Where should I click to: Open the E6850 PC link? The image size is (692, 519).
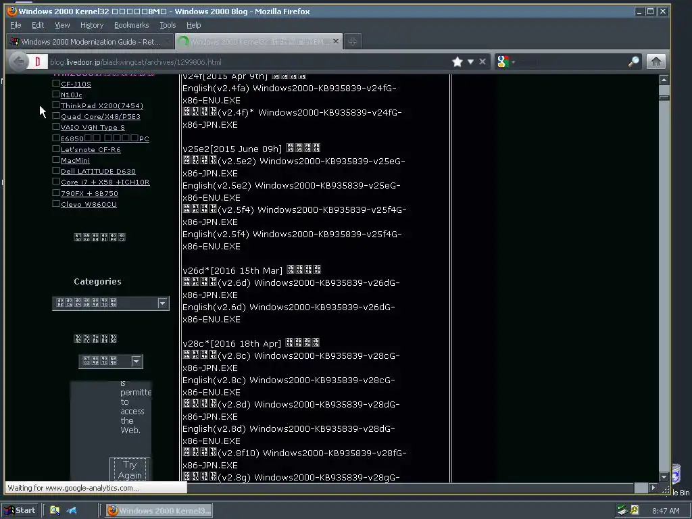[105, 139]
